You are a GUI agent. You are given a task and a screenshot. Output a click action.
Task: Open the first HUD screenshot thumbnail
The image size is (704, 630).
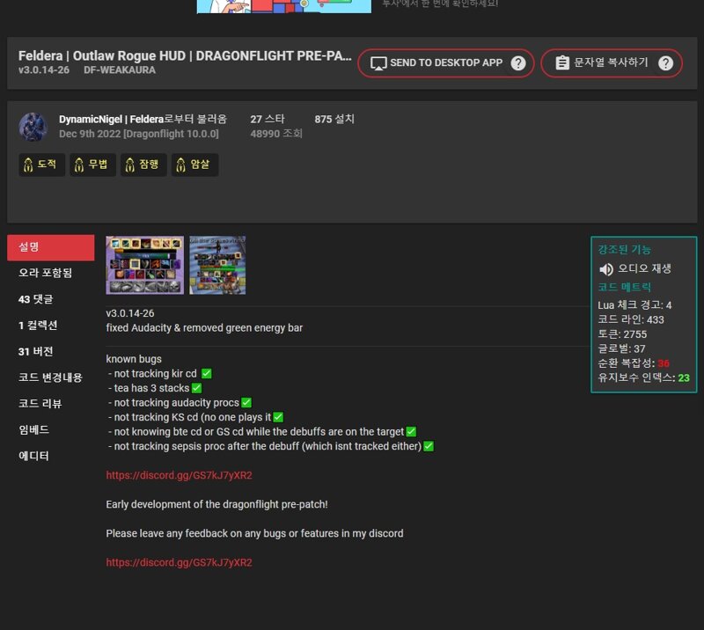point(145,266)
